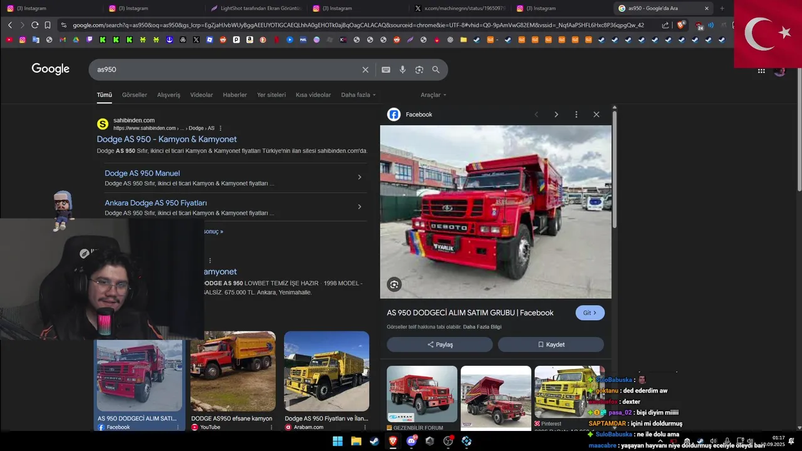Share this page from the address bar
Screen dimensions: 802x451
pyautogui.click(x=665, y=25)
